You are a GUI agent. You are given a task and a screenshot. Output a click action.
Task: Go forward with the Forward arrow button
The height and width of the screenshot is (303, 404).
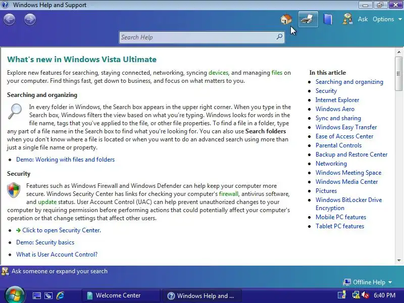coord(30,19)
